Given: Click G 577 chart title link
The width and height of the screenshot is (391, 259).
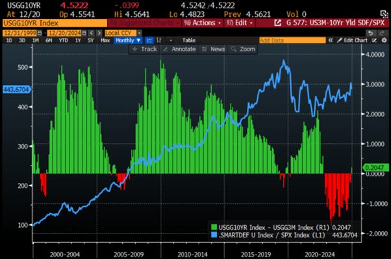Looking at the screenshot, I should 335,23.
